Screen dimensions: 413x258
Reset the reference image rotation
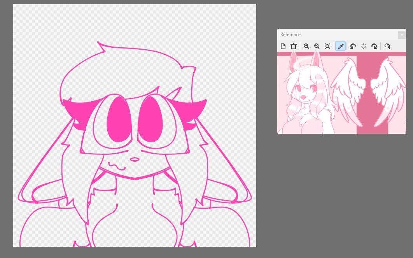point(364,46)
